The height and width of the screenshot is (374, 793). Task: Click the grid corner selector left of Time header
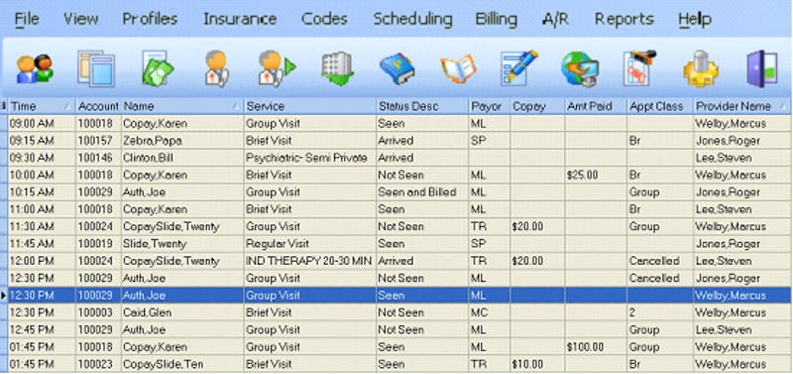(4, 106)
